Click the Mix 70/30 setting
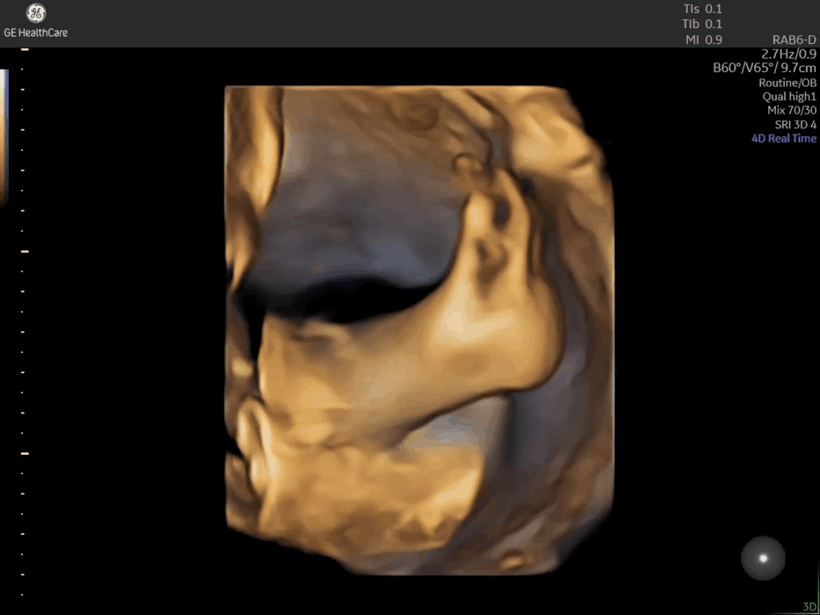The width and height of the screenshot is (820, 615). [x=792, y=111]
